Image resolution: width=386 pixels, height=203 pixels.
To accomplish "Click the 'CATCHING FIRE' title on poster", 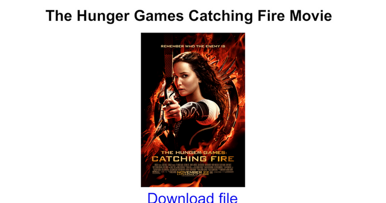I will (x=193, y=159).
